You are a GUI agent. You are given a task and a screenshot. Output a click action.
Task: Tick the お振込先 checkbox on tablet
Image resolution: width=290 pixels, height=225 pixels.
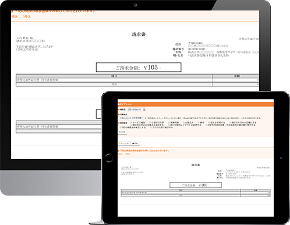183,122
